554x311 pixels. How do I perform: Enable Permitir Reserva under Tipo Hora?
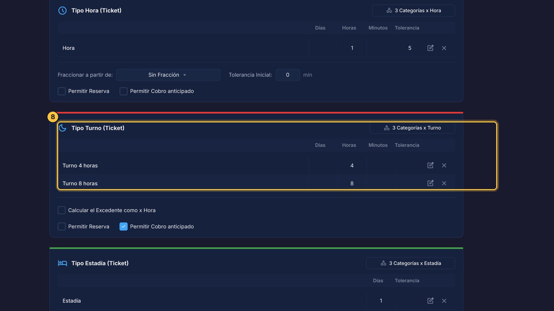point(62,91)
